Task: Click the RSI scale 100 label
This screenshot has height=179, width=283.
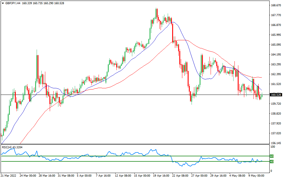Action: pos(273,147)
